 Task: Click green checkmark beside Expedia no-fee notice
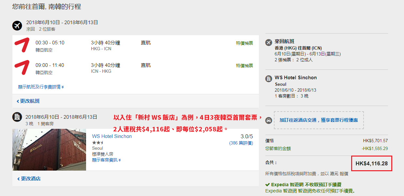[267, 185]
